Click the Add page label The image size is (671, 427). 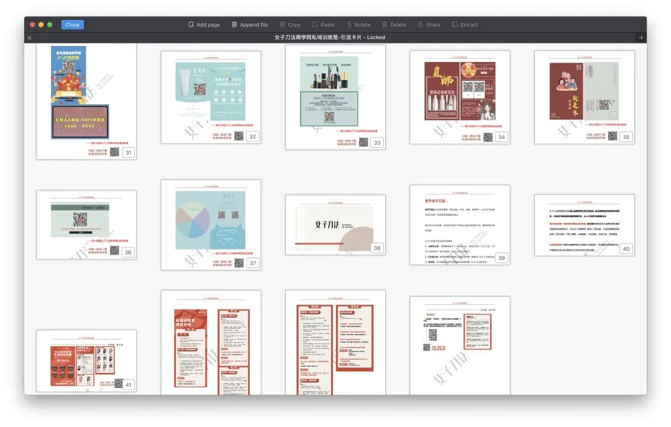(x=208, y=25)
